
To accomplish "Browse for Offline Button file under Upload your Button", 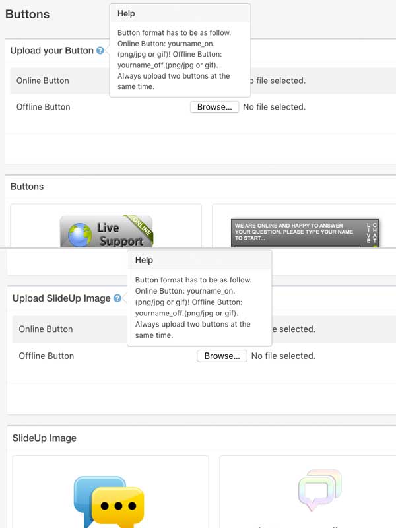I will (214, 107).
